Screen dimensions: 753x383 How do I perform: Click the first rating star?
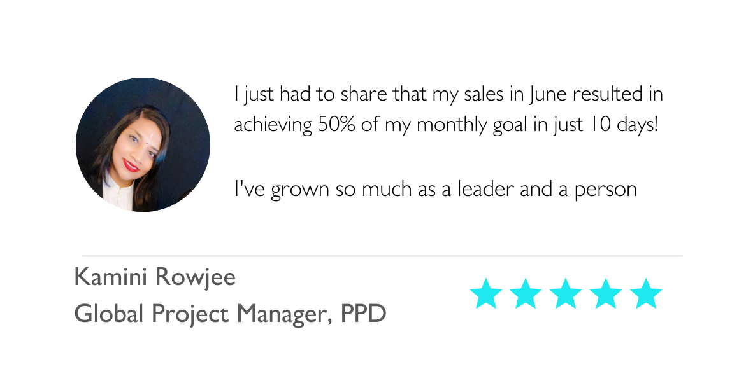click(x=486, y=293)
